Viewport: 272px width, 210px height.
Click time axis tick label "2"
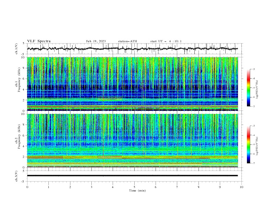pyautogui.click(x=70, y=187)
